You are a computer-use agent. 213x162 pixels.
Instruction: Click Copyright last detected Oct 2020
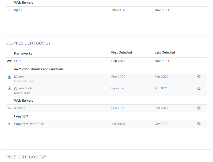162,124
